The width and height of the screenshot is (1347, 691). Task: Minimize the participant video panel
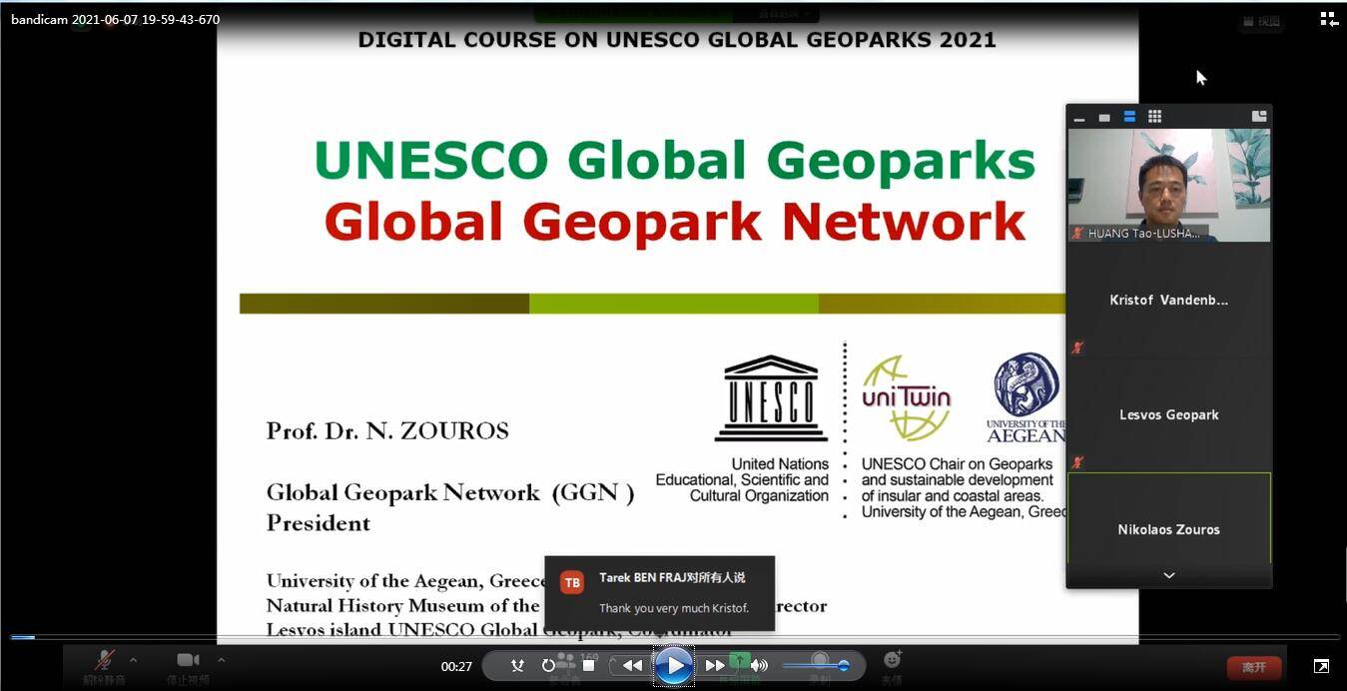coord(1079,118)
